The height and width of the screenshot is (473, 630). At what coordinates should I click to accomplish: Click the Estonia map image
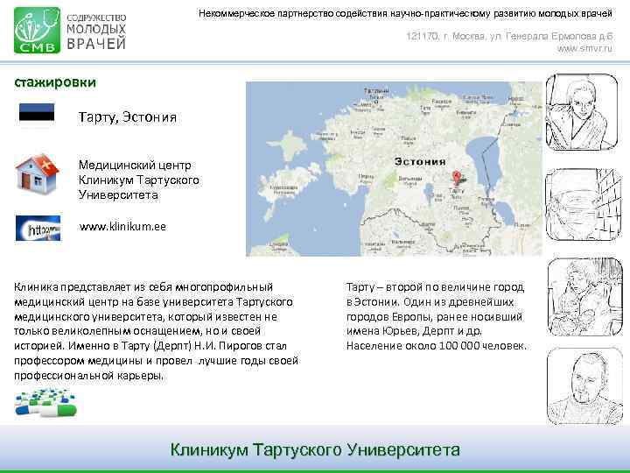click(394, 169)
